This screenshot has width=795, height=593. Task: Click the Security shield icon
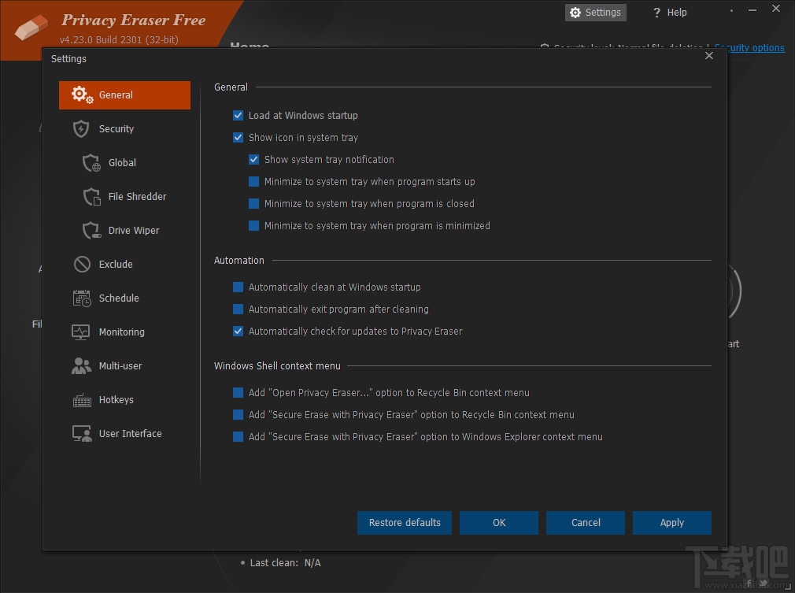[81, 129]
